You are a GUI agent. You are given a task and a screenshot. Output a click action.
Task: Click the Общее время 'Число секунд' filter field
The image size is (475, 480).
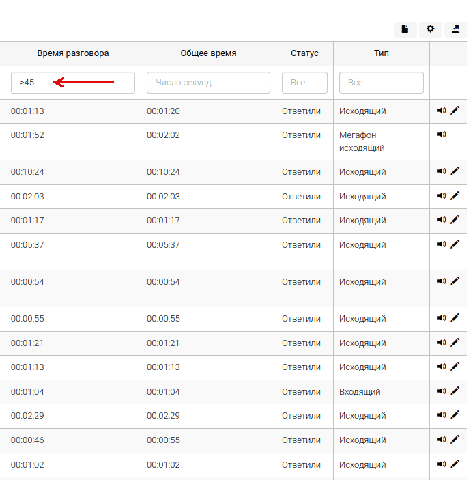point(208,83)
